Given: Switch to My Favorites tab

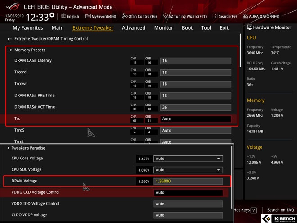Looking at the screenshot, I should tap(28, 28).
